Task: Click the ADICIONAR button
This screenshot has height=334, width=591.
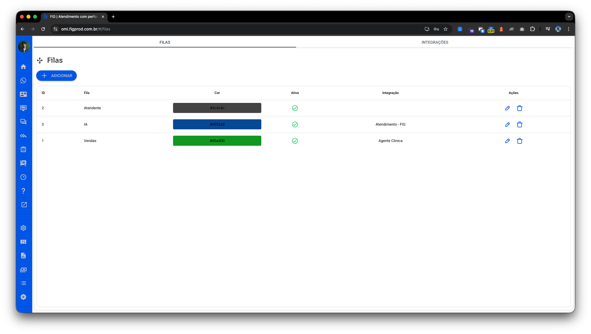Action: 57,76
